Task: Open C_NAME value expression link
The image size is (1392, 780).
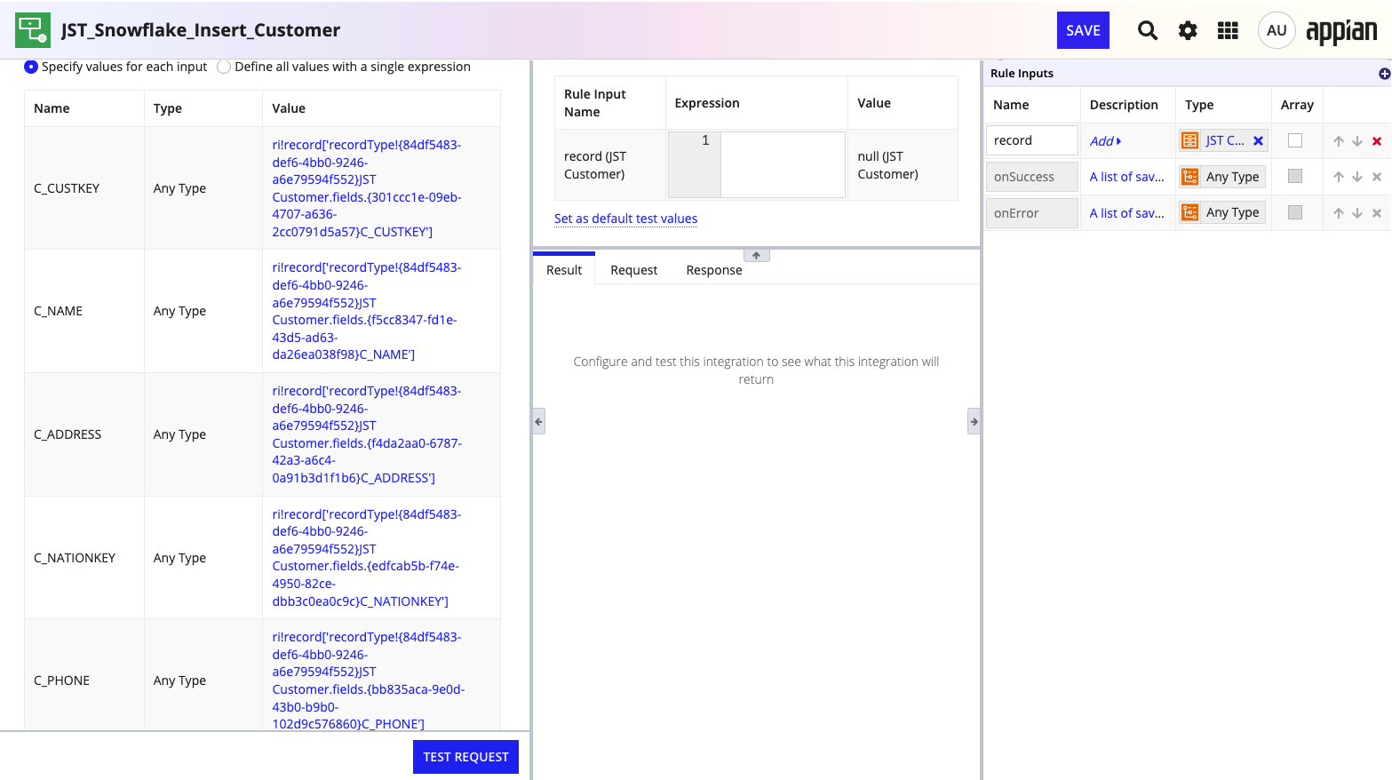Action: (365, 311)
